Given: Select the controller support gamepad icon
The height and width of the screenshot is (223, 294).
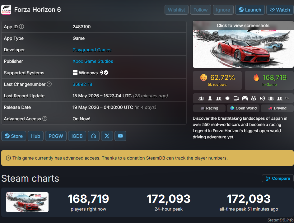Looking at the screenshot, I should coord(245,98).
